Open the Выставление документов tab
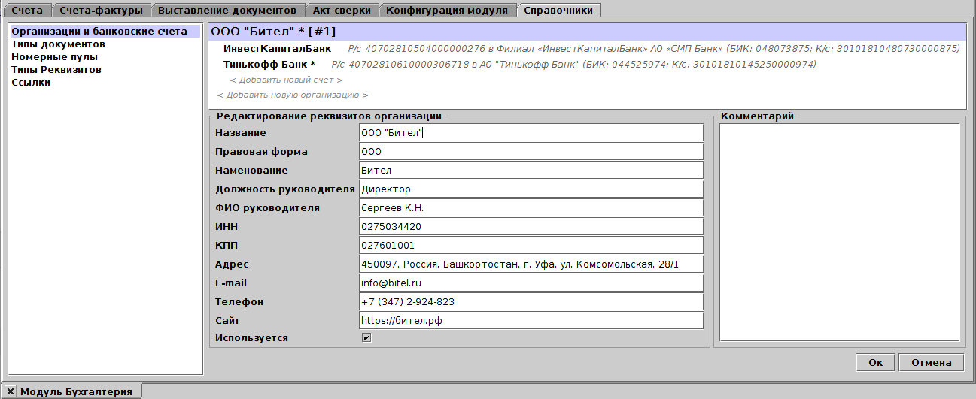Viewport: 976px width, 399px height. [227, 10]
